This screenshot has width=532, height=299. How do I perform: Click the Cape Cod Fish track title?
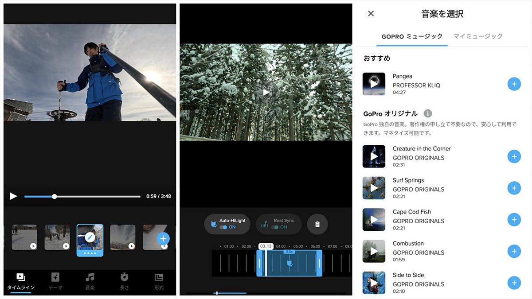(x=412, y=212)
